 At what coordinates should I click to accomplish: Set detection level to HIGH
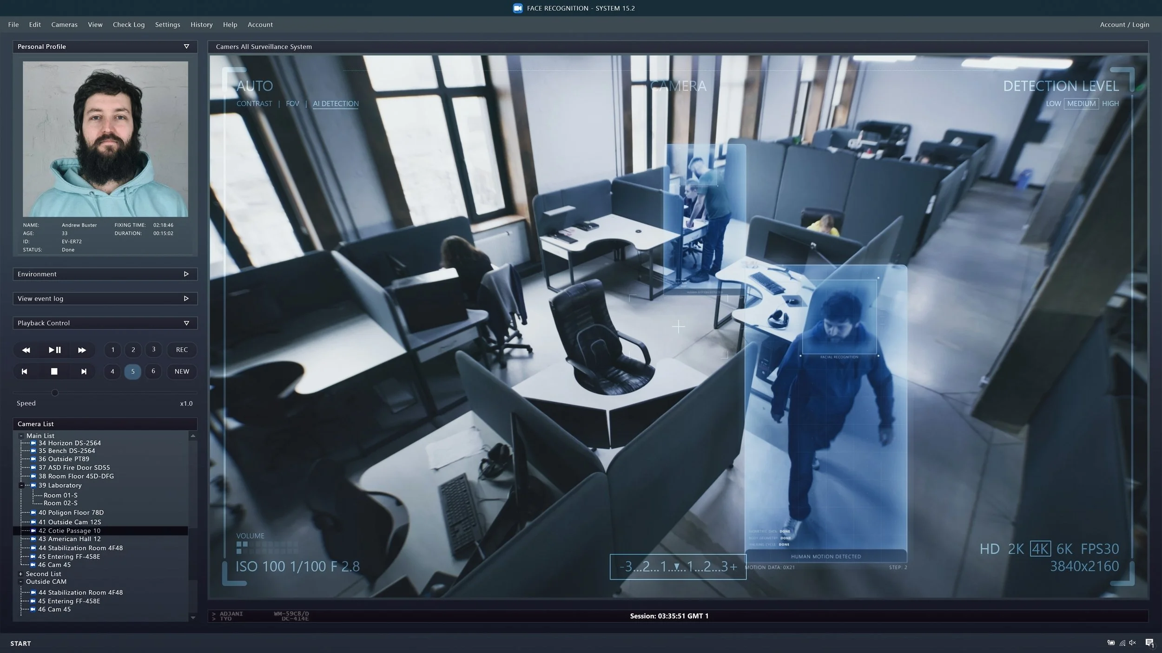[x=1110, y=104]
